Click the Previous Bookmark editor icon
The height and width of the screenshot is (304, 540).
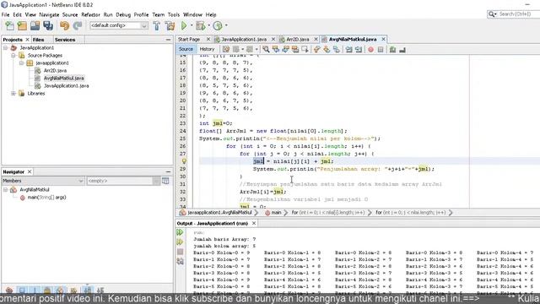pyautogui.click(x=317, y=49)
